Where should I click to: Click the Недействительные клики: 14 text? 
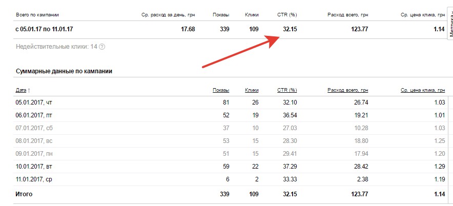pos(56,47)
